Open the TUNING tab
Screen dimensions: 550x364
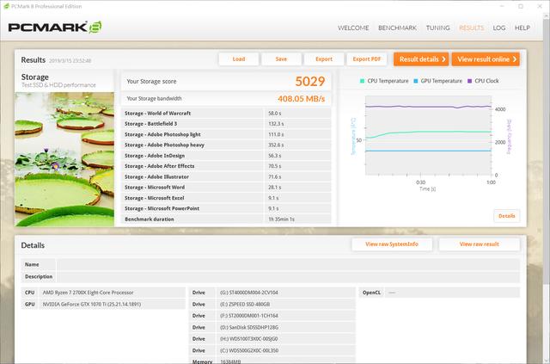[x=437, y=28]
